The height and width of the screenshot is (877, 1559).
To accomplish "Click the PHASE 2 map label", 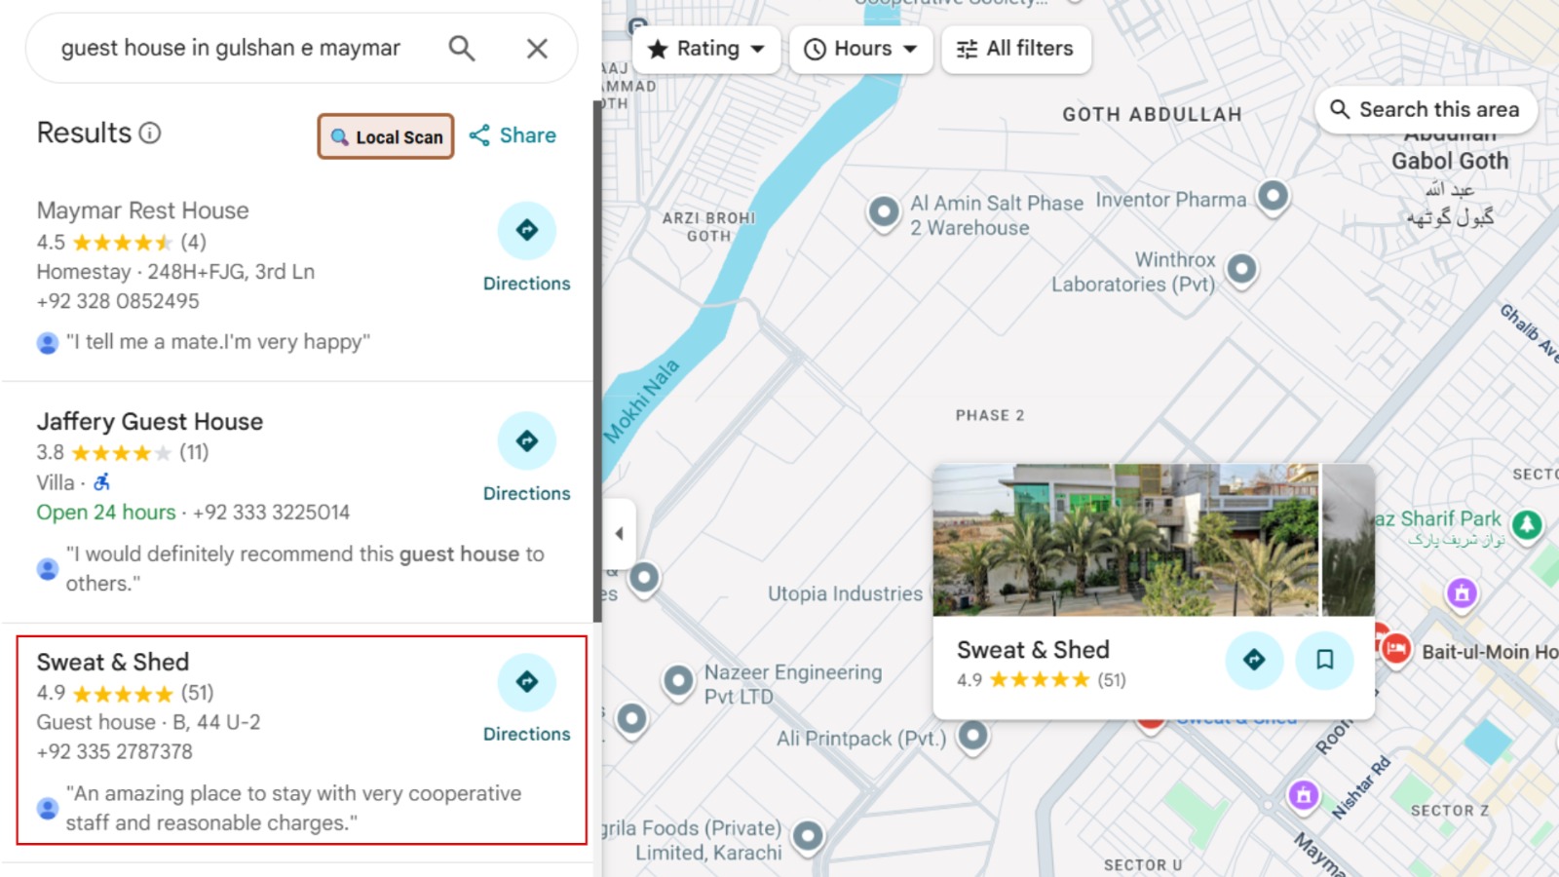I will click(990, 415).
